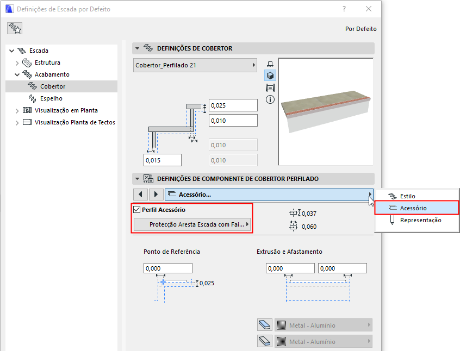This screenshot has height=351, width=460.
Task: Click Ponto de Referência 0,000 field
Action: 168,268
